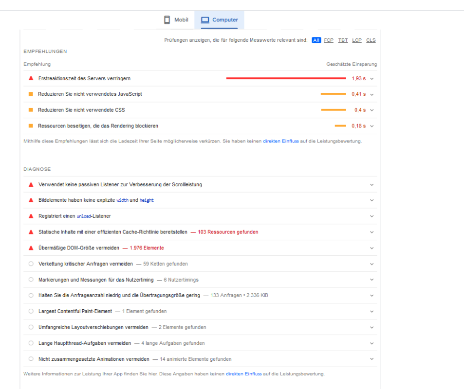Screen dimensions: 464x389
Task: Expand Übermäßige DOM-Größe chevron
Action: tap(372, 248)
